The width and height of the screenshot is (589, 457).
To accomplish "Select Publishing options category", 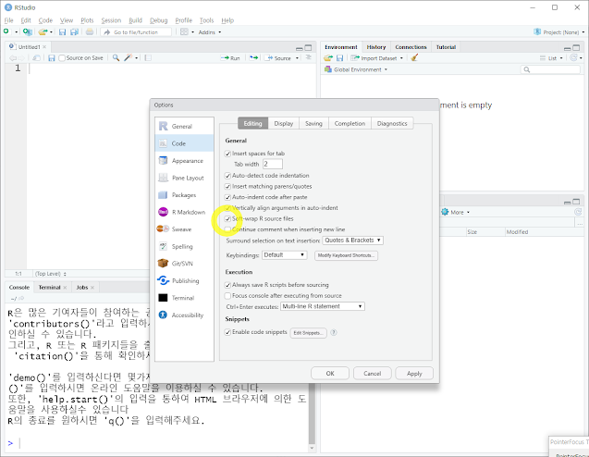I will [184, 280].
